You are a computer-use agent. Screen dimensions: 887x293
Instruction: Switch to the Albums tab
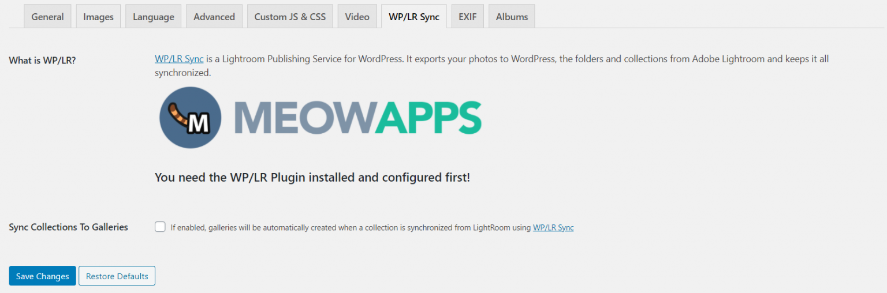[x=512, y=16]
